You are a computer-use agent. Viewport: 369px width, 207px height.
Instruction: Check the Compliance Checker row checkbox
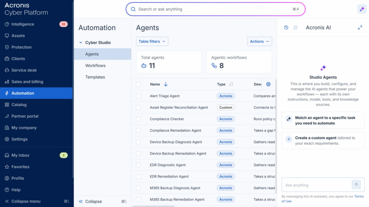pyautogui.click(x=138, y=119)
